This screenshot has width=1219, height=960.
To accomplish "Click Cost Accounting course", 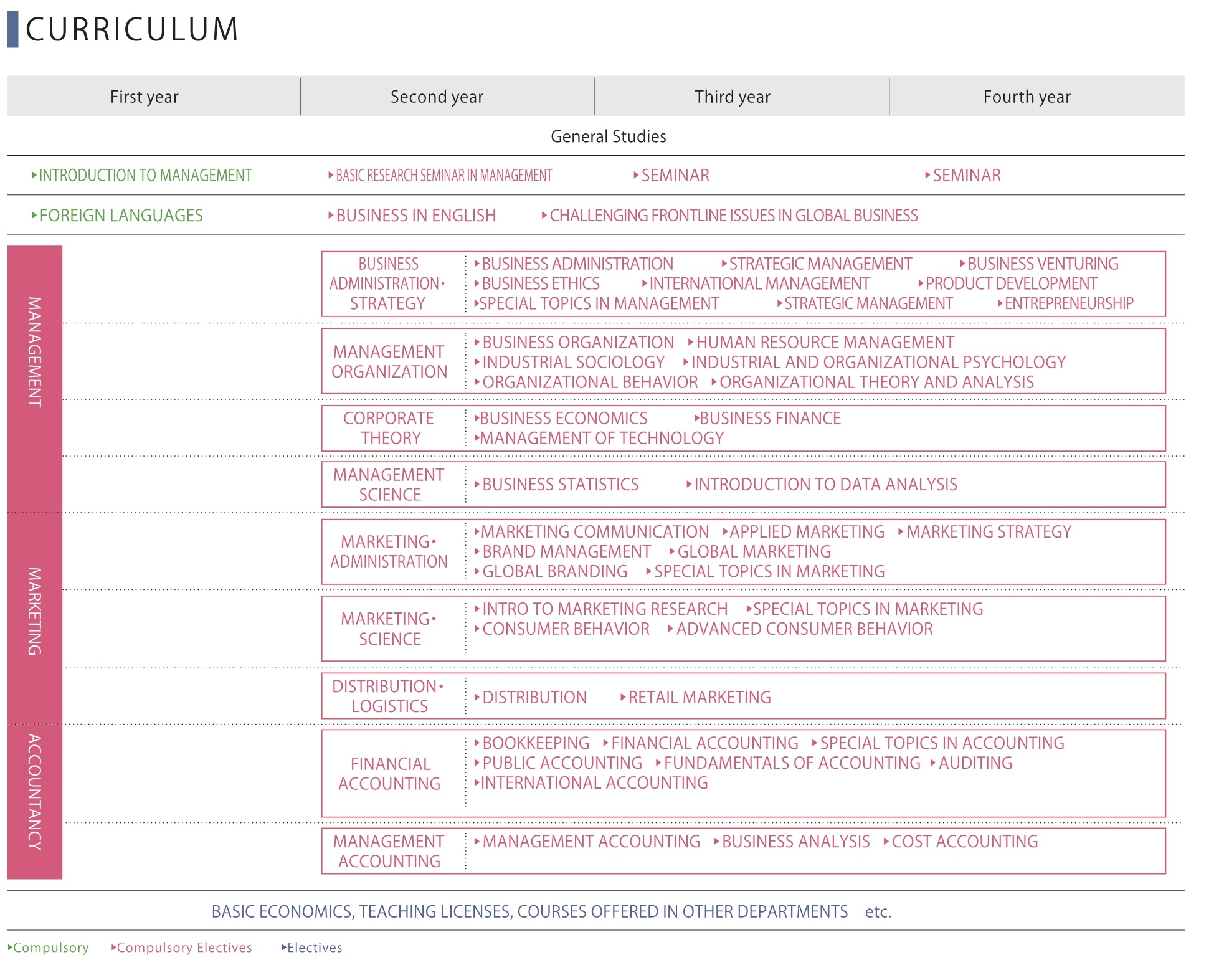I will [x=964, y=842].
